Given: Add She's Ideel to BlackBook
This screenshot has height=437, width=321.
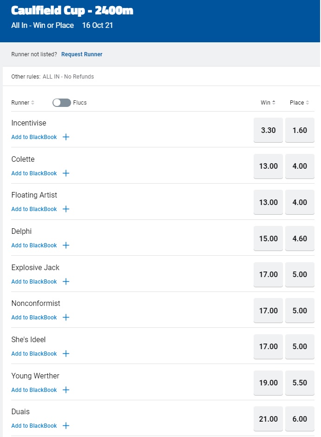Looking at the screenshot, I should point(34,354).
